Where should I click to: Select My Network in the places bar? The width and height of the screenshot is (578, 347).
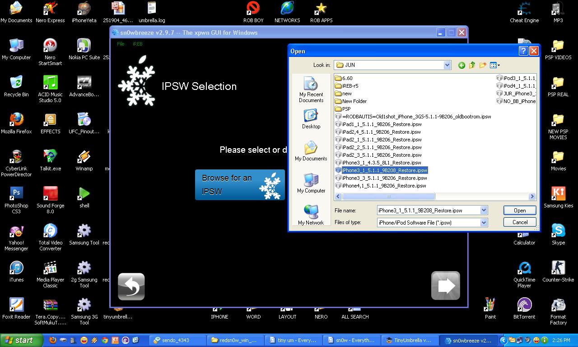[x=311, y=215]
